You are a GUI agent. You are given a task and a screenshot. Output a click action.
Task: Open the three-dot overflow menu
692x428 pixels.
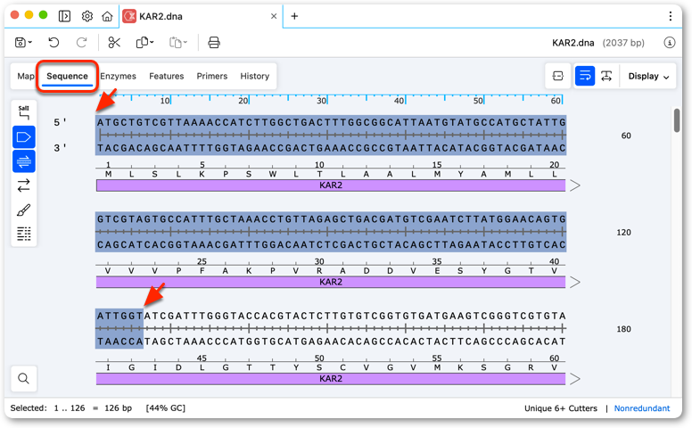671,16
